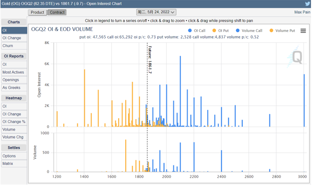This screenshot has height=185, width=312.
Task: Select the Contract tab
Action: coord(57,13)
